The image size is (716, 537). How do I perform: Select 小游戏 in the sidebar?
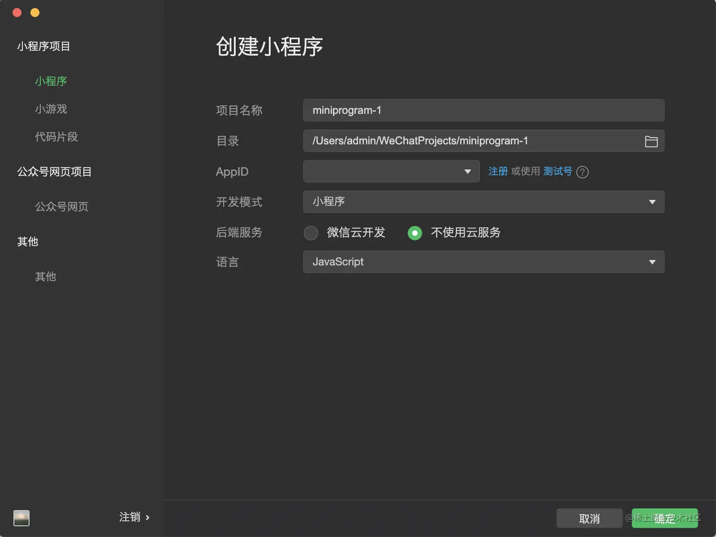(51, 109)
